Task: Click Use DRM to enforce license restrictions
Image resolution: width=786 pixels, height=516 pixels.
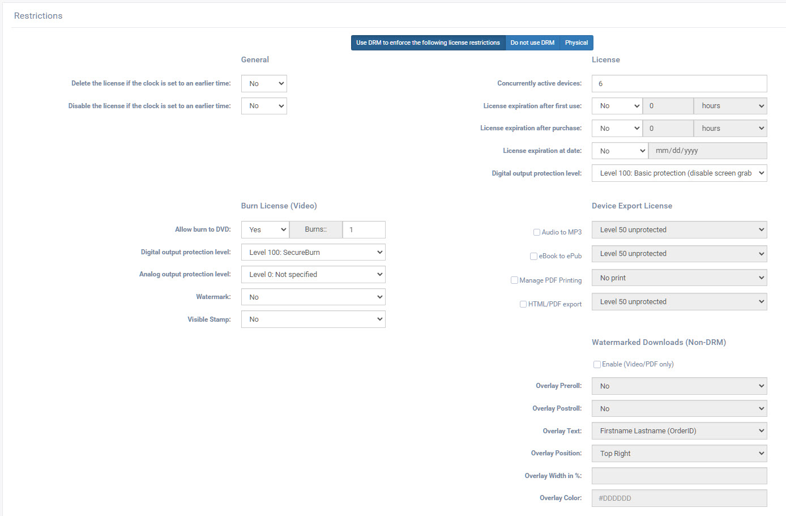Action: [x=428, y=43]
